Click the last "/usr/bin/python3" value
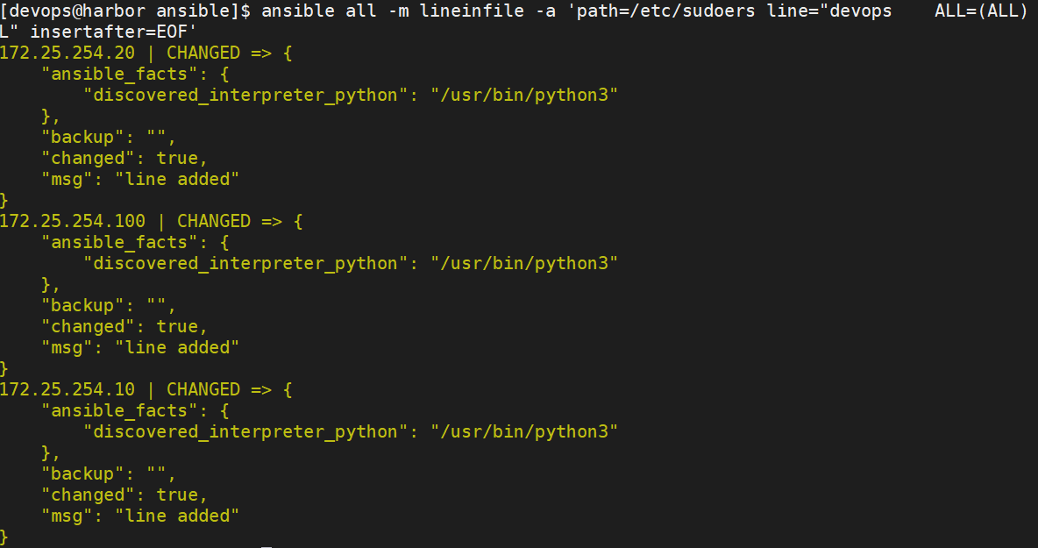 [524, 431]
